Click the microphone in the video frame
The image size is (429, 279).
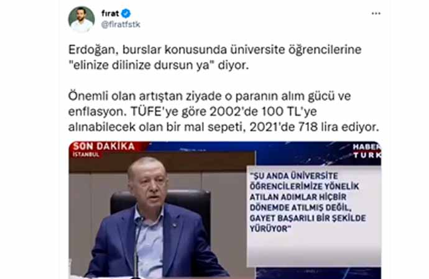(x=137, y=246)
